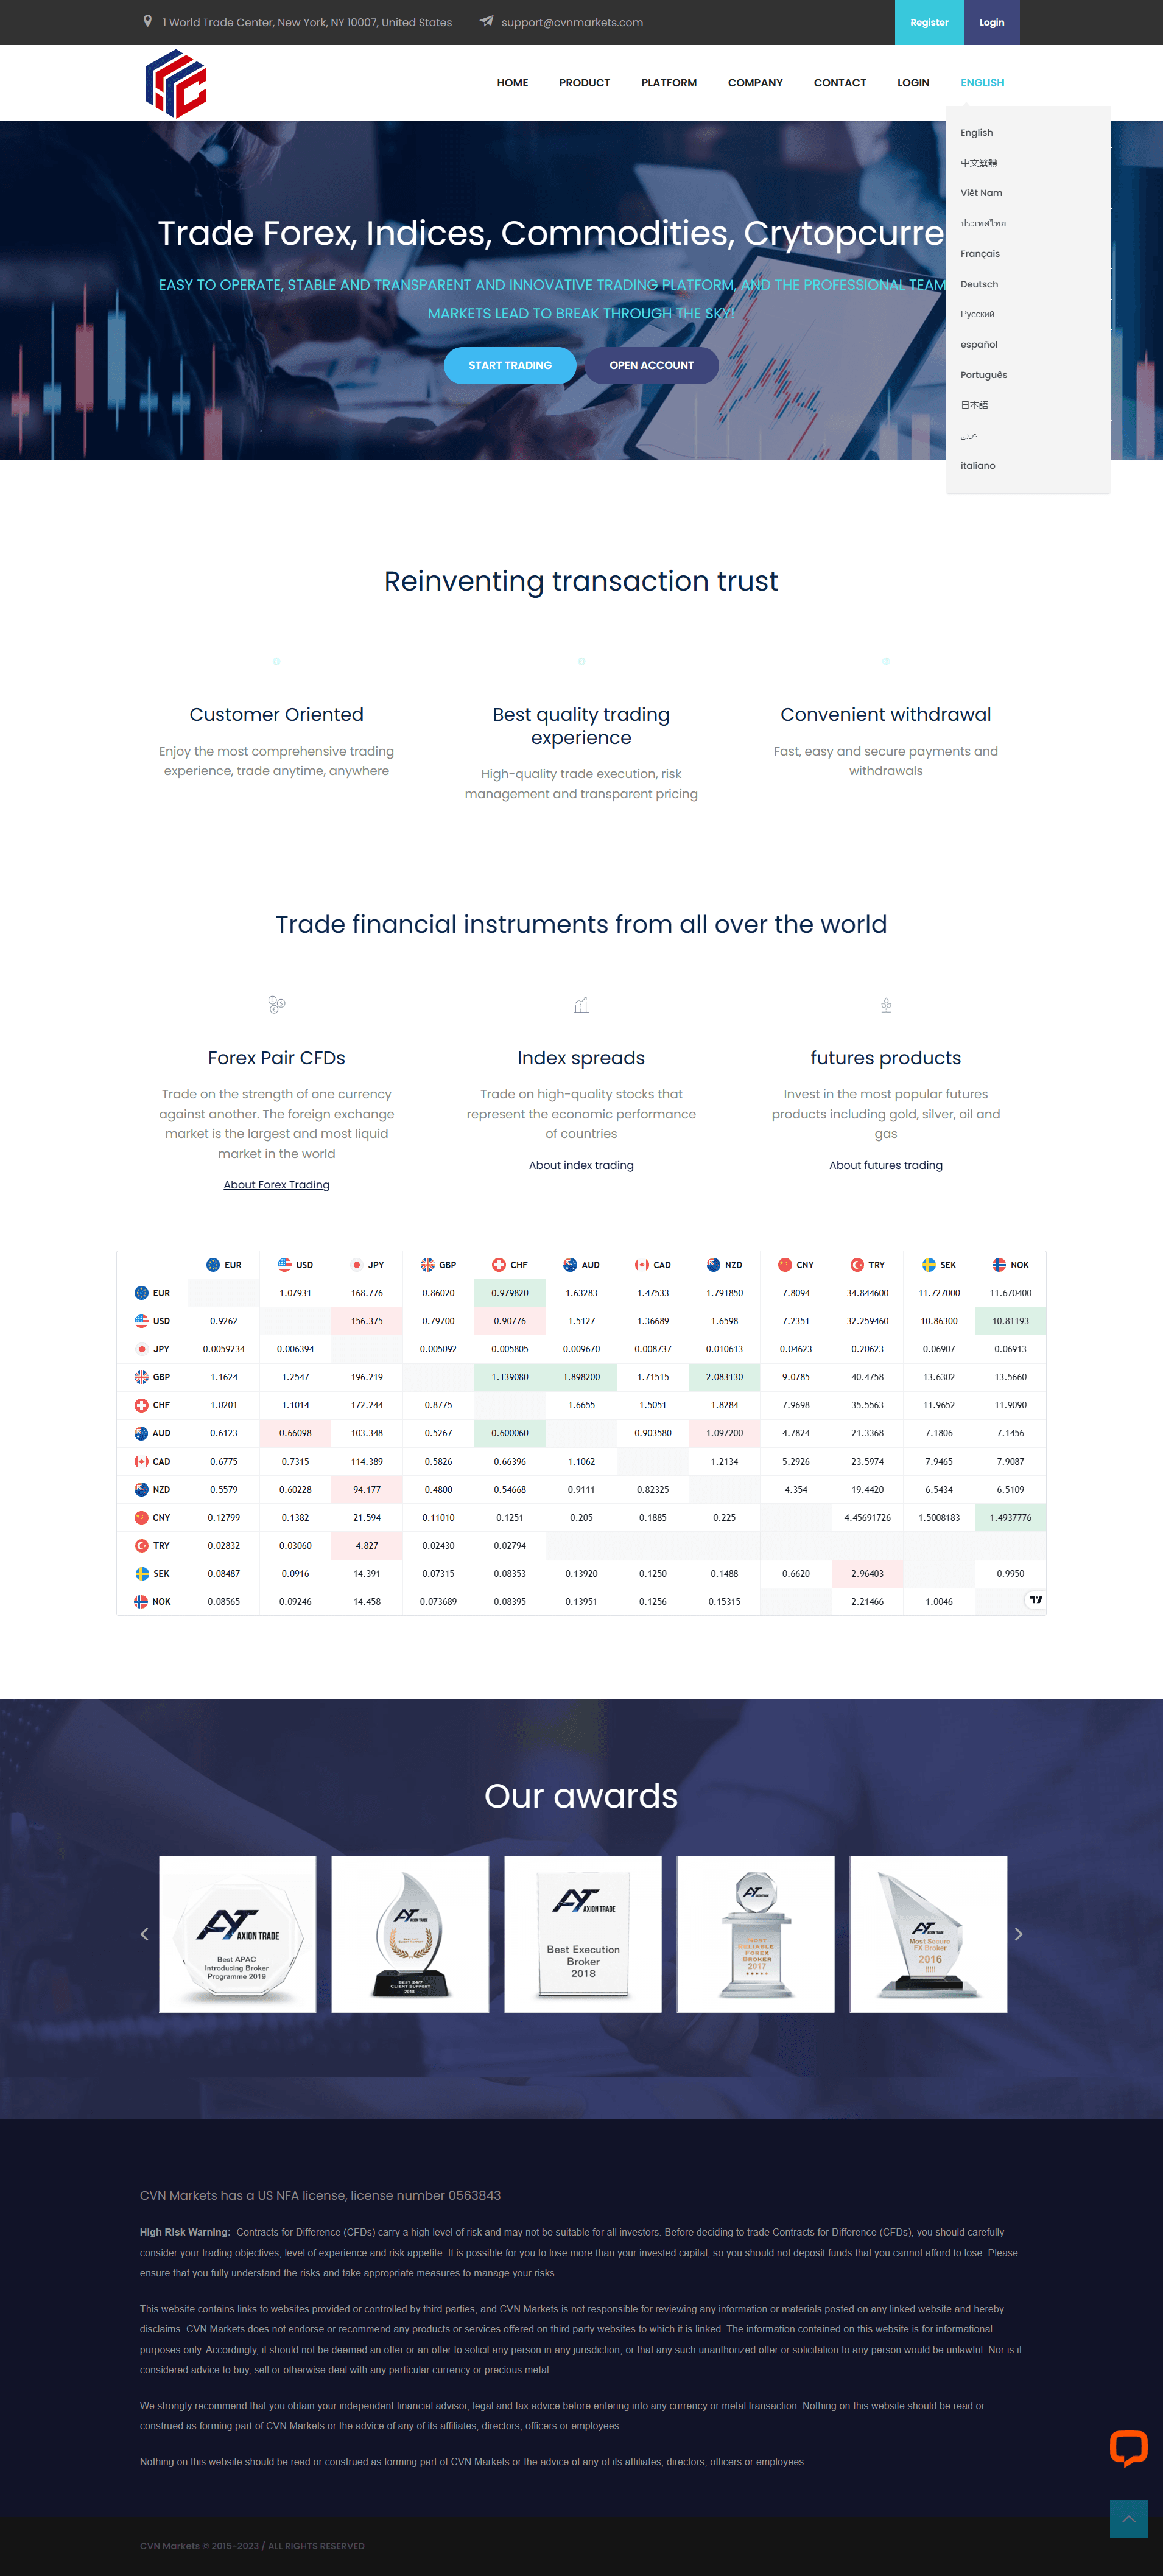The height and width of the screenshot is (2576, 1163).
Task: Click the TradingView logo in the rates table
Action: click(1036, 1599)
